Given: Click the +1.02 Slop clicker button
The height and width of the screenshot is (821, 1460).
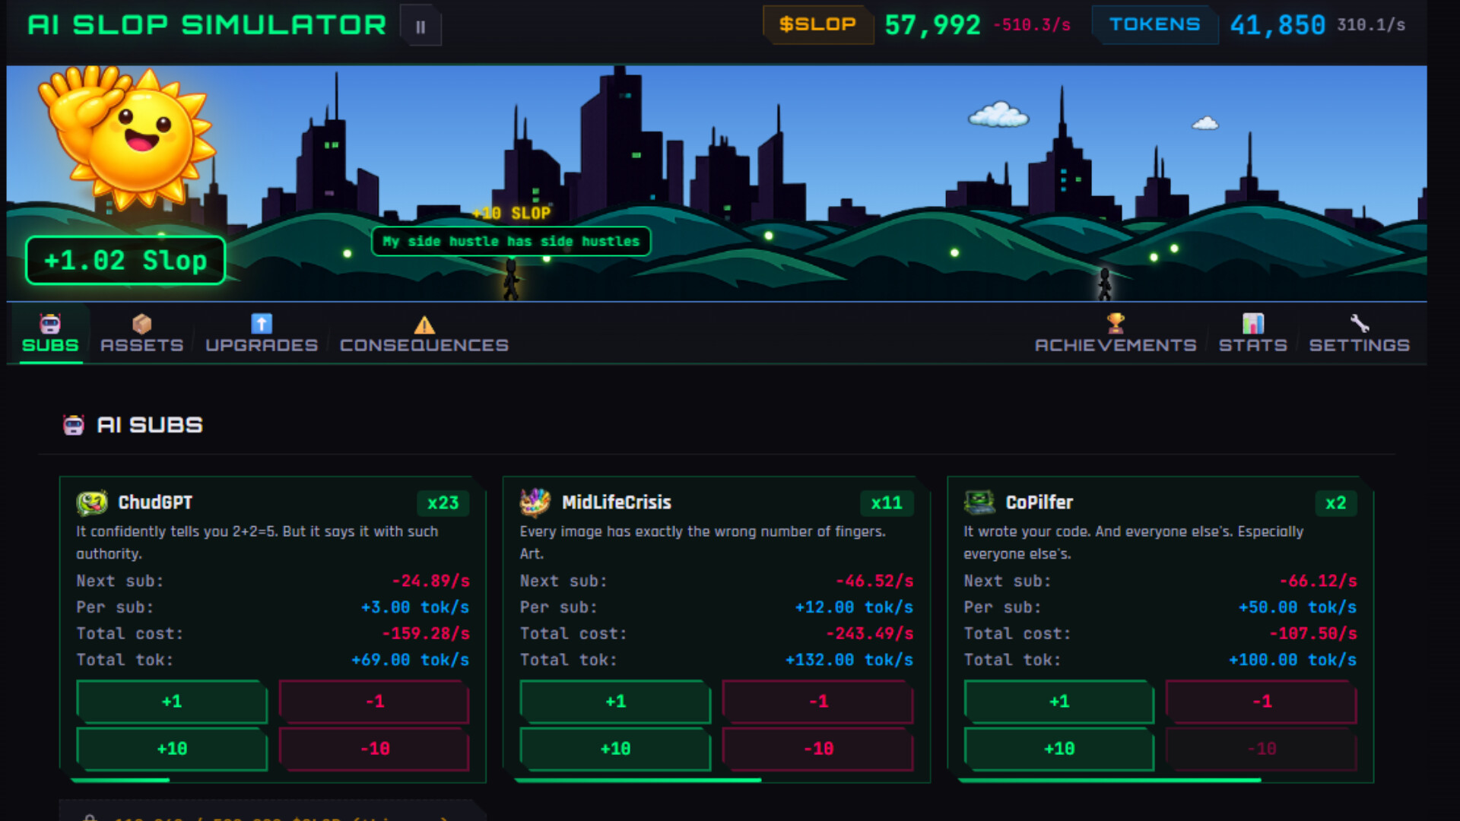Looking at the screenshot, I should [125, 261].
